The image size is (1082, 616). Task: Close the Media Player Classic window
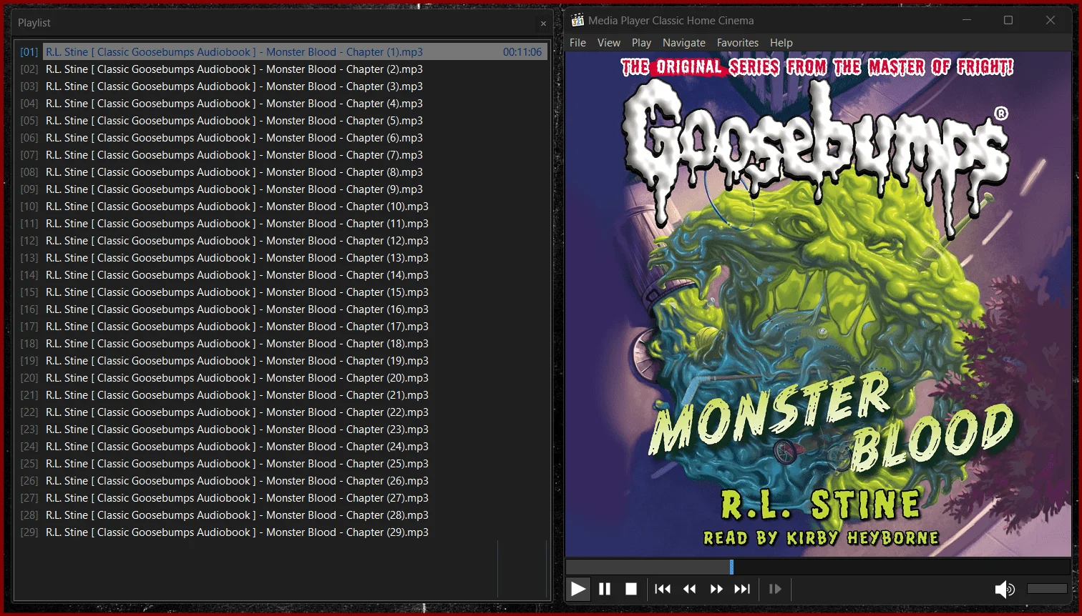coord(1051,20)
